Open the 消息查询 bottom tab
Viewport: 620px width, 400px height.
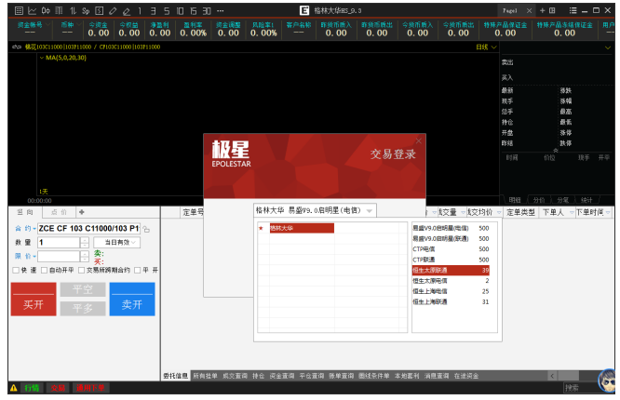tap(437, 376)
